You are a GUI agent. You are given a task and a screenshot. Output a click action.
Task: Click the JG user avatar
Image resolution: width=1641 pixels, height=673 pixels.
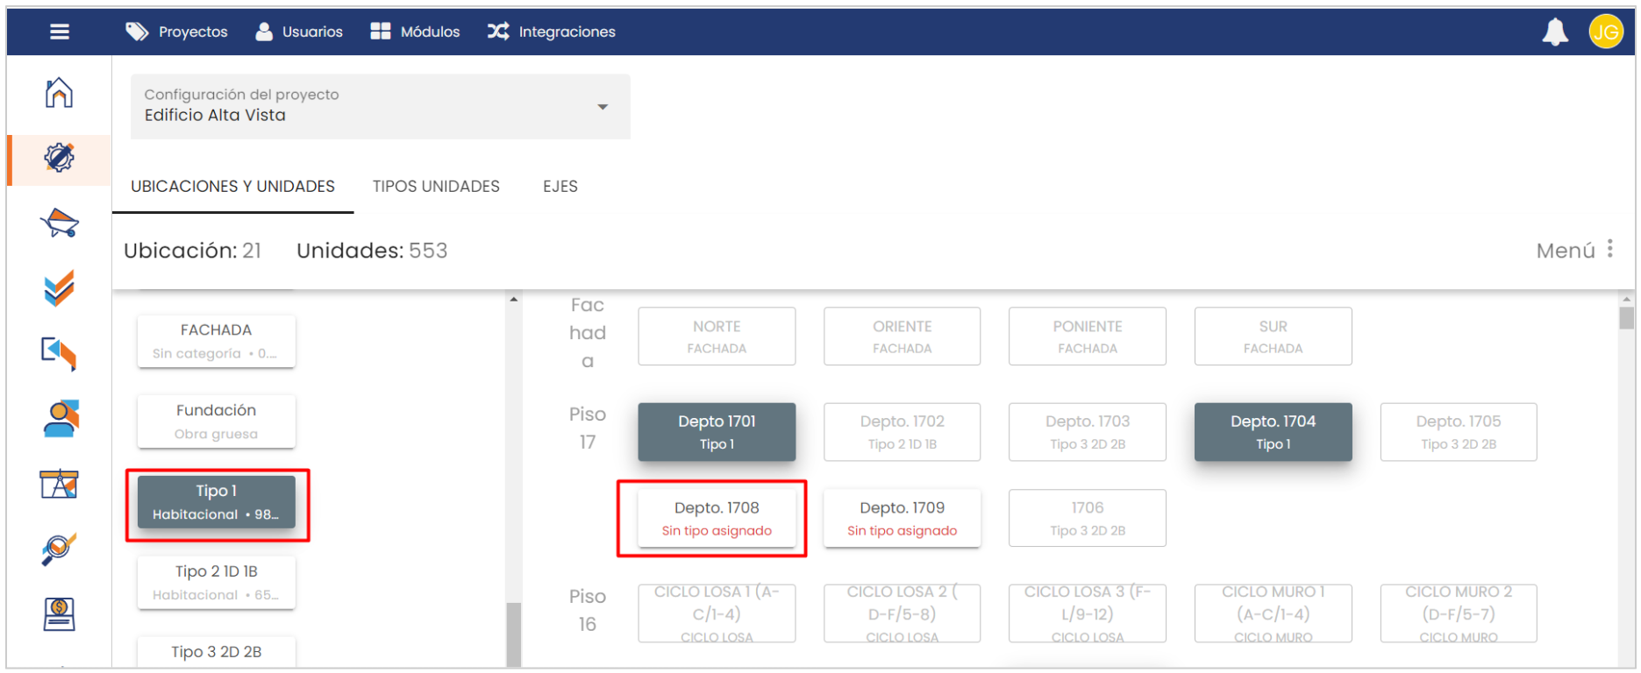click(1605, 32)
